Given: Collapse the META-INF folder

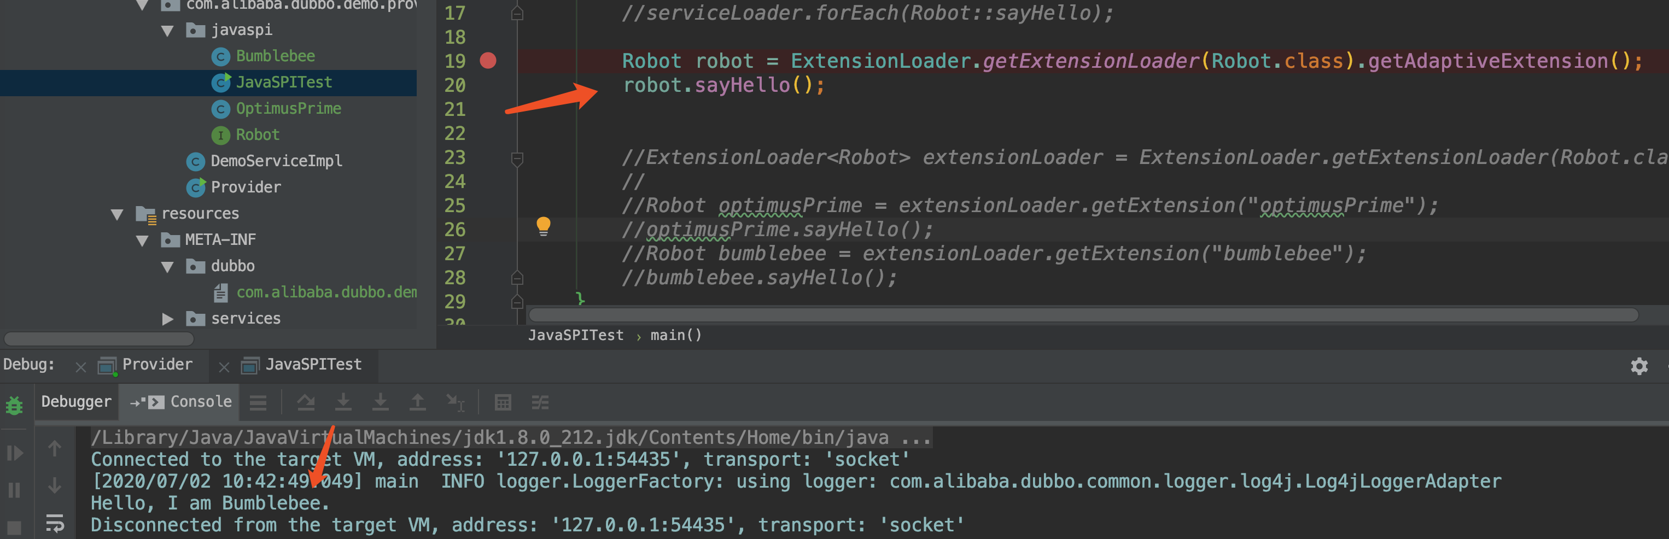Looking at the screenshot, I should pos(143,241).
